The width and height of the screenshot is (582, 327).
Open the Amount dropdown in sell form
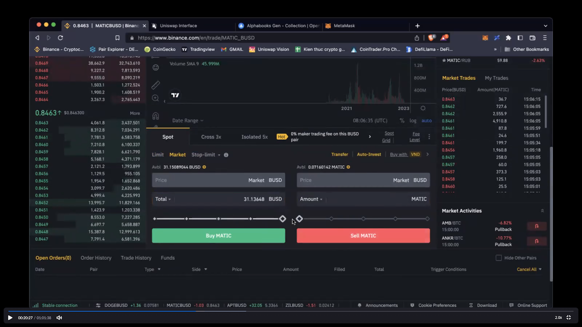pyautogui.click(x=311, y=199)
